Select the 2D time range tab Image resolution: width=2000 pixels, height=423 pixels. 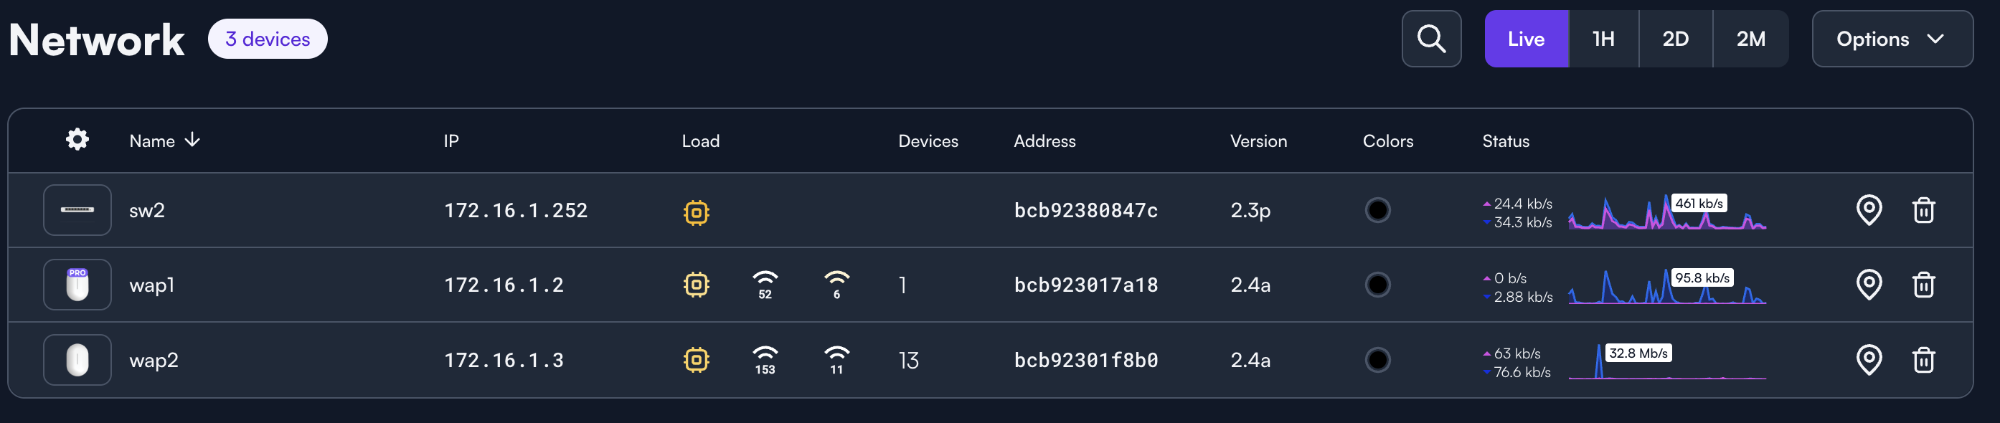click(x=1675, y=39)
